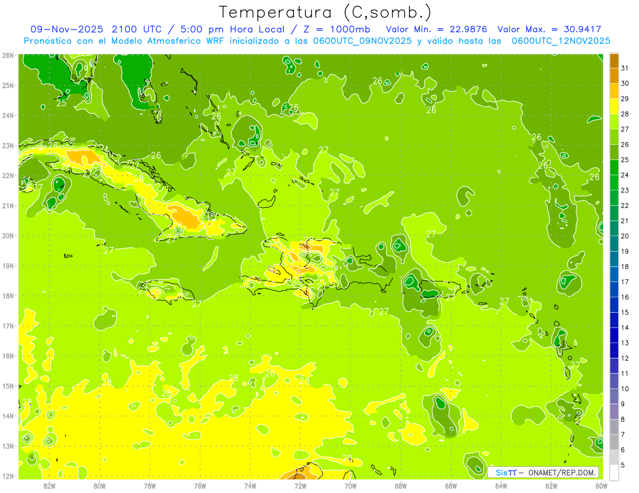This screenshot has width=639, height=493.
Task: Click the color scale label '25'
Action: 625,160
